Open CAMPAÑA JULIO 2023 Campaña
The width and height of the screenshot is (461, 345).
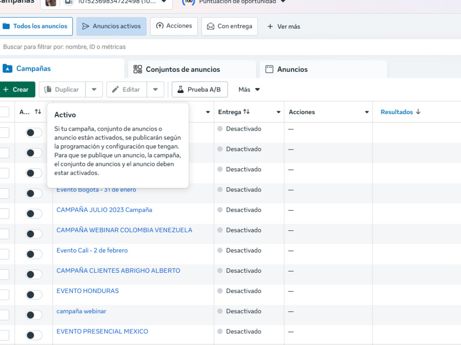(x=104, y=210)
